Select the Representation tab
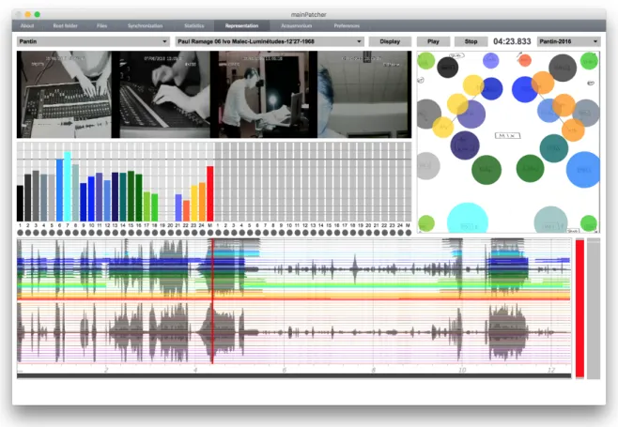This screenshot has height=427, width=618. click(x=241, y=25)
